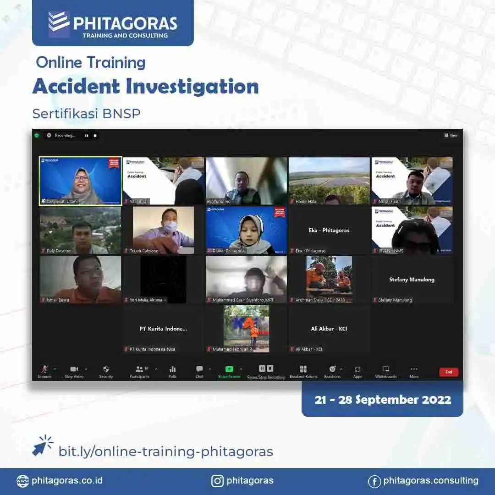Click the Stop Video camera icon
Image resolution: width=495 pixels, height=495 pixels.
coord(74,368)
